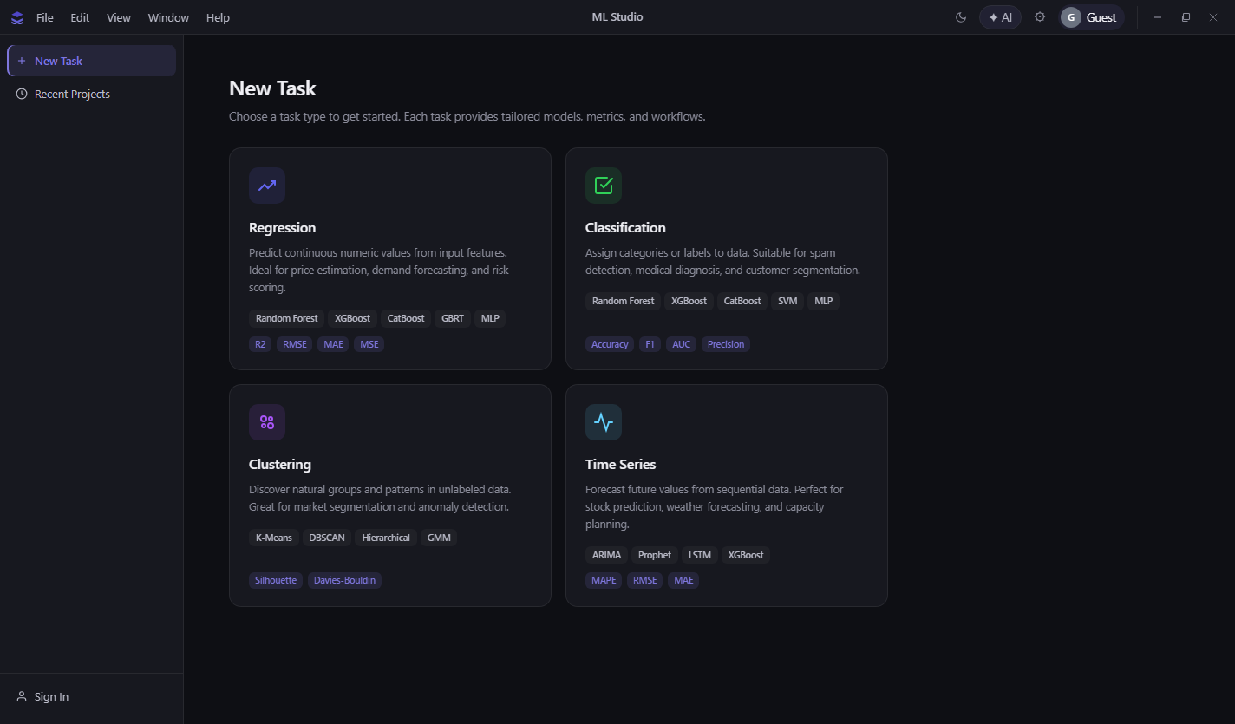
Task: Select the Time Series pulse icon
Action: pos(604,422)
